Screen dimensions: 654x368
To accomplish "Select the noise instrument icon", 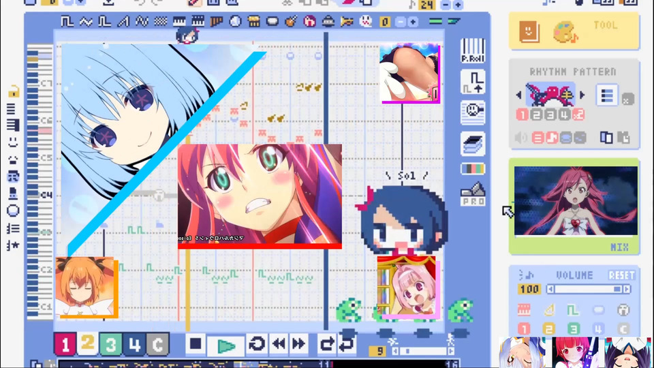I will [x=161, y=21].
